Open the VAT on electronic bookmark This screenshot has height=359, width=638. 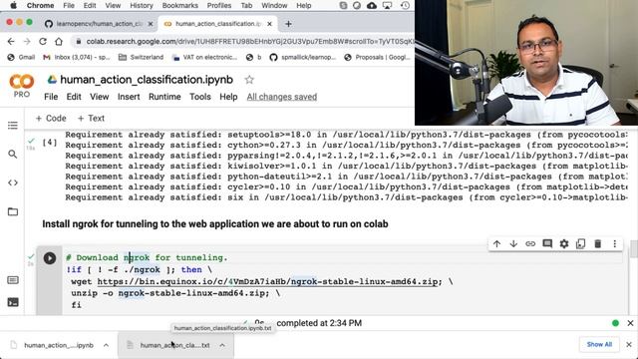tap(204, 58)
